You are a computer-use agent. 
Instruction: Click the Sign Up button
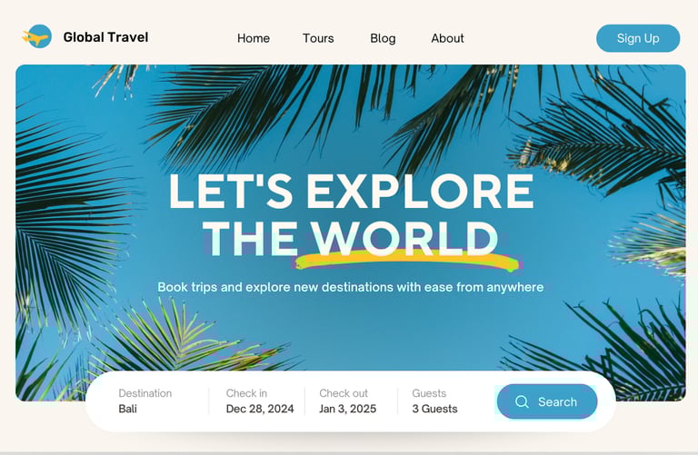coord(638,38)
